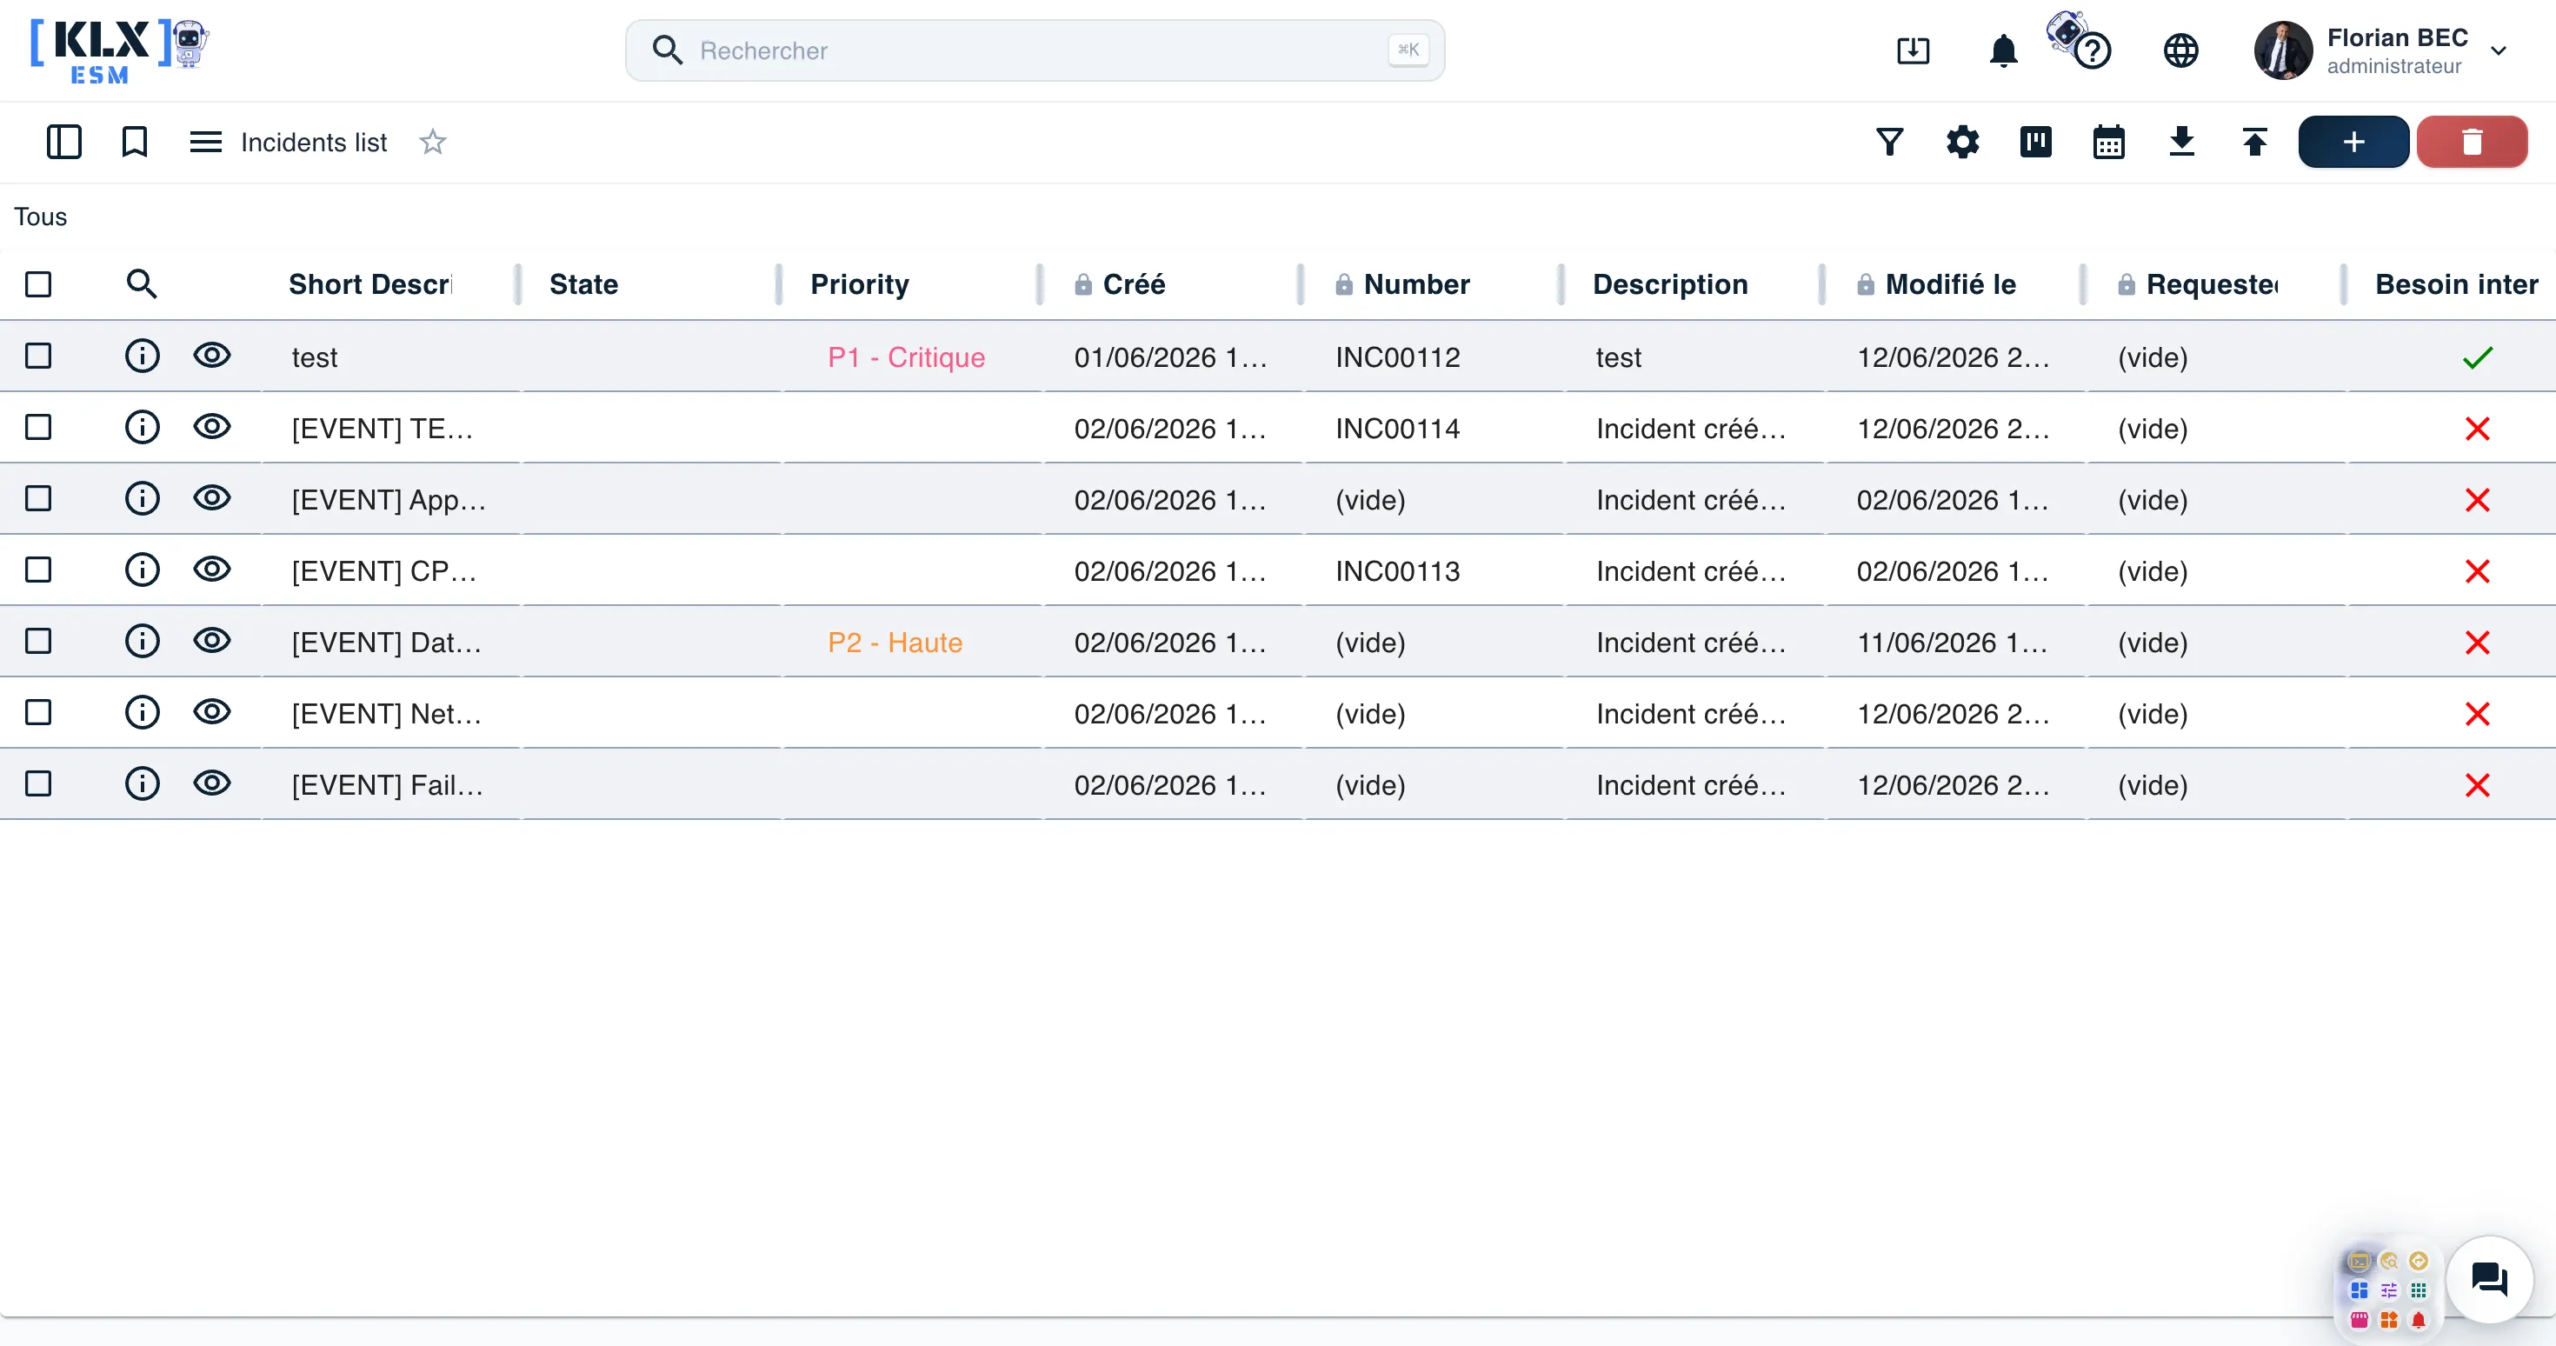Preview INC00113 with the eye icon
The width and height of the screenshot is (2556, 1346).
tap(211, 570)
